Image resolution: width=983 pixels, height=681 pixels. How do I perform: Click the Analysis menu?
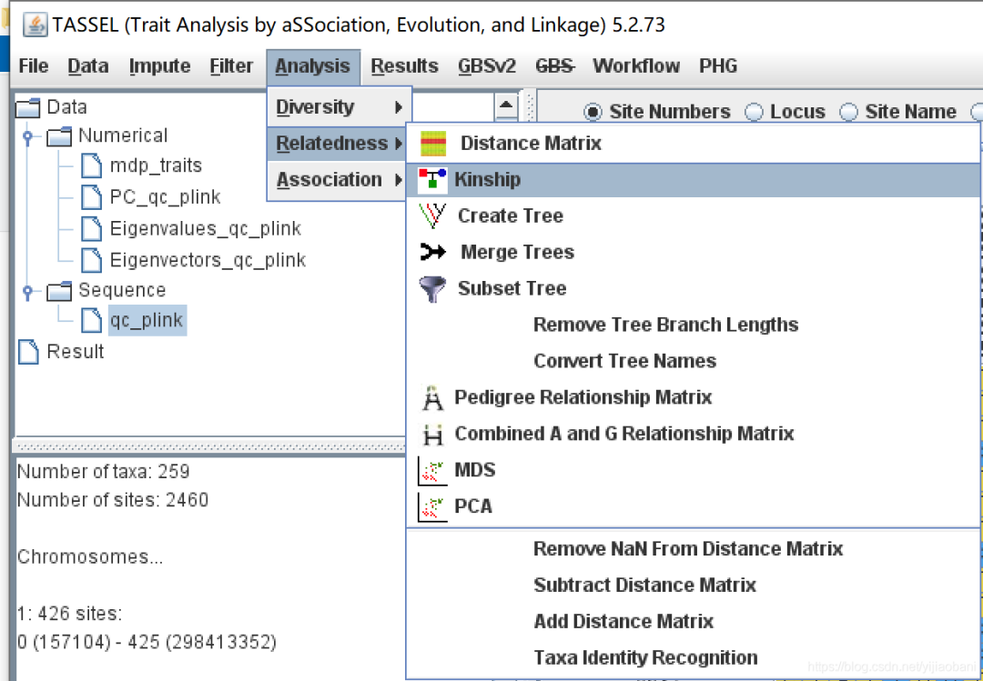tap(313, 66)
